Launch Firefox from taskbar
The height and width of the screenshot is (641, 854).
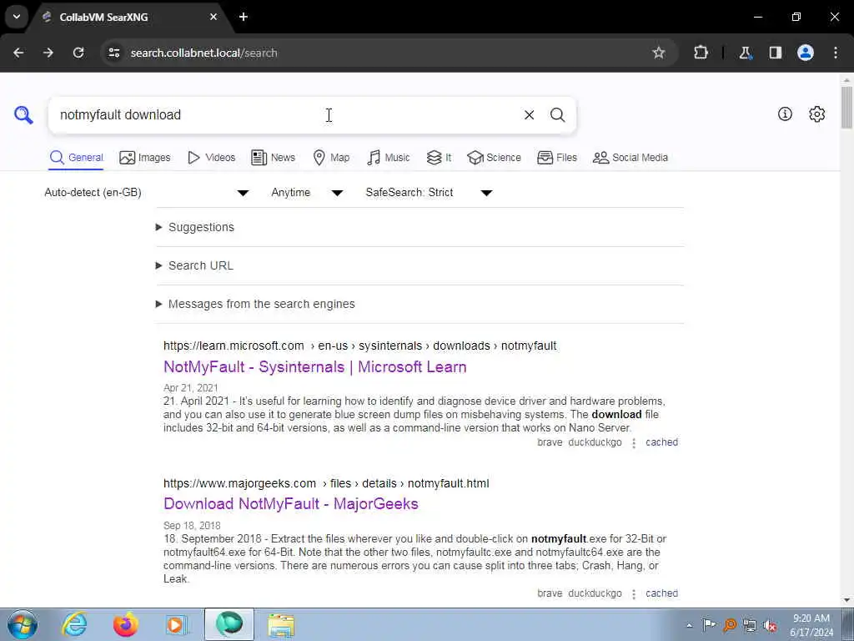click(x=125, y=624)
